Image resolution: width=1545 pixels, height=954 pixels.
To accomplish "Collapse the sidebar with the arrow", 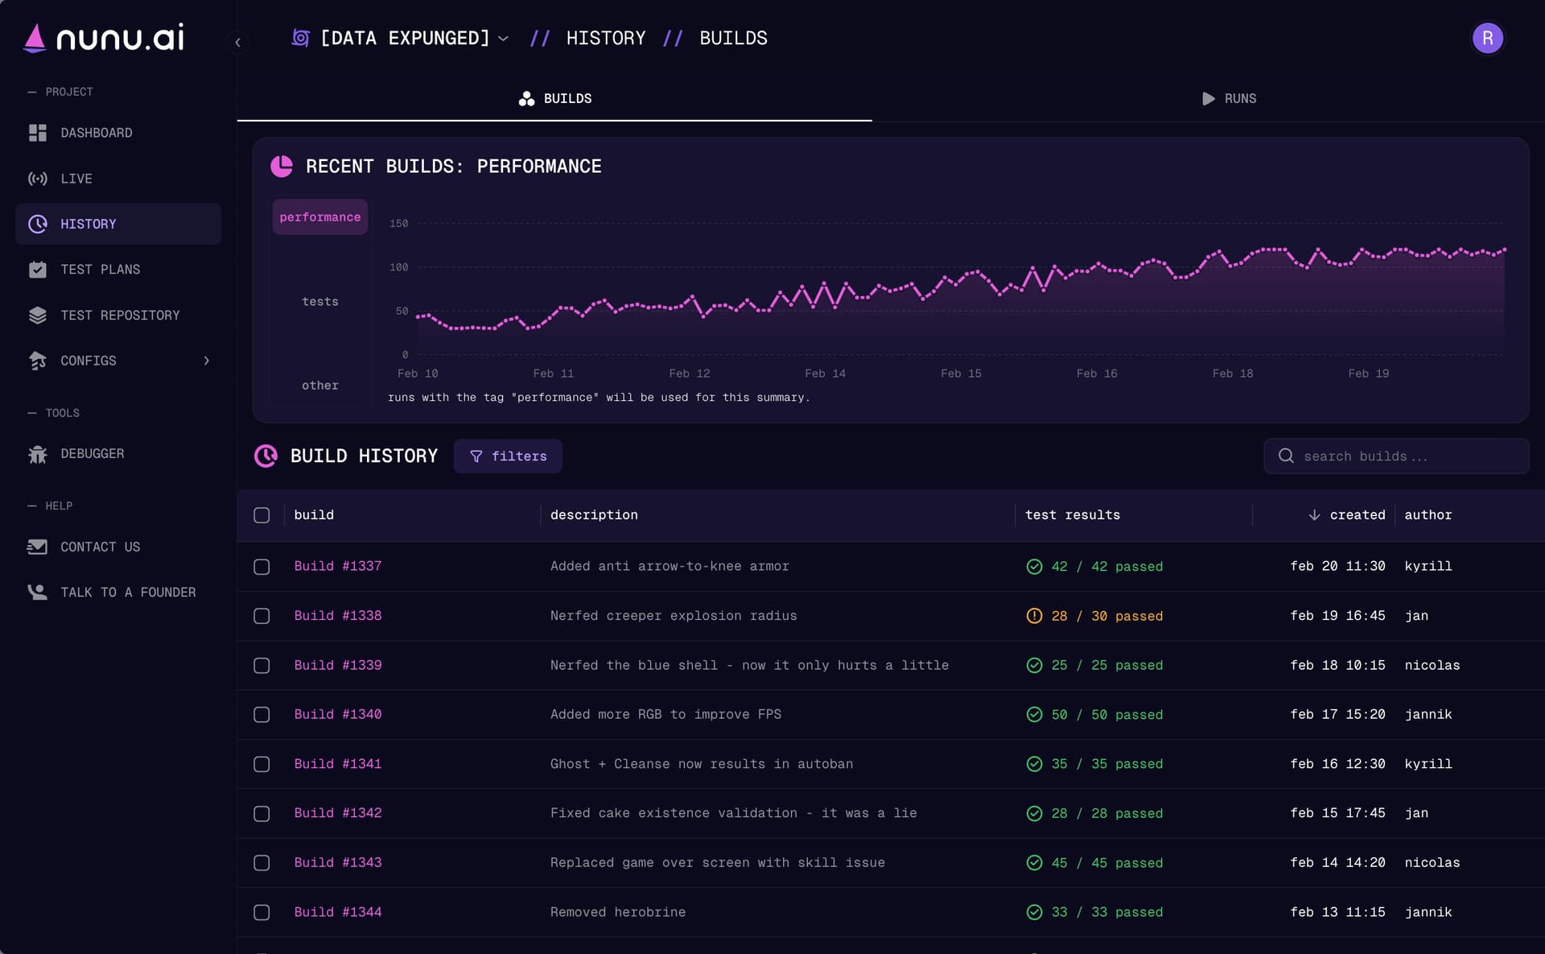I will [x=237, y=42].
